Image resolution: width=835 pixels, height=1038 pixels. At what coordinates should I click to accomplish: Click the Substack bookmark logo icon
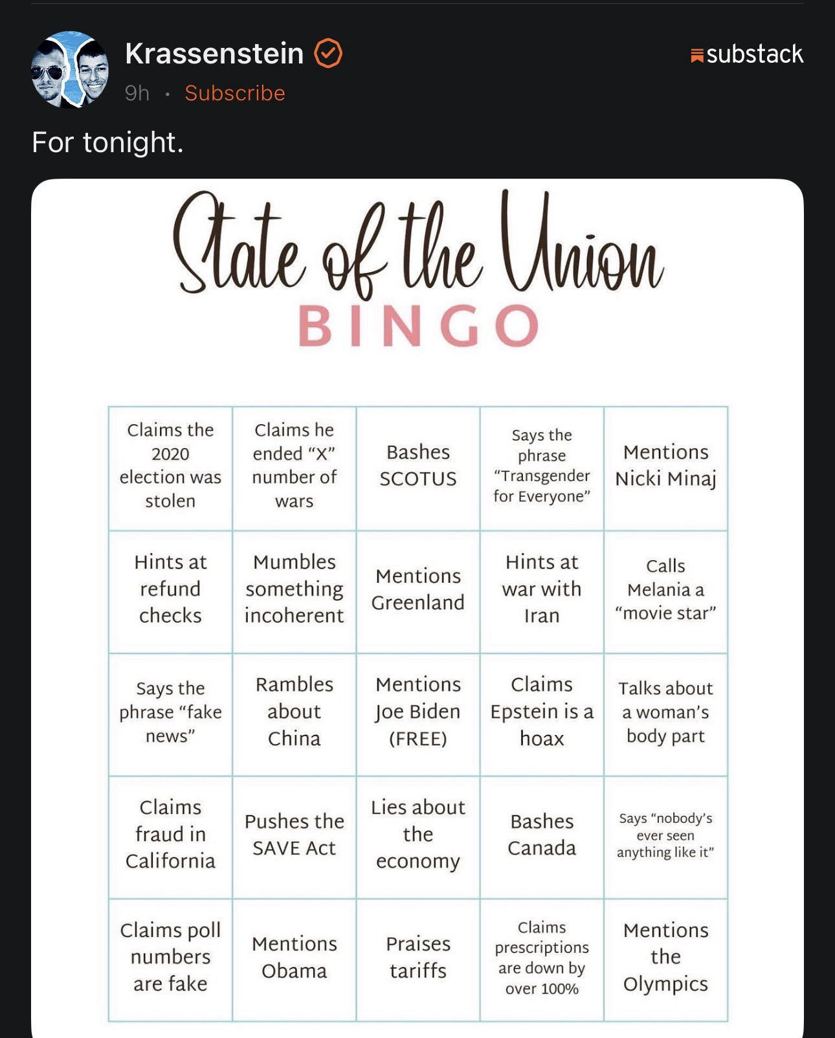pyautogui.click(x=696, y=55)
